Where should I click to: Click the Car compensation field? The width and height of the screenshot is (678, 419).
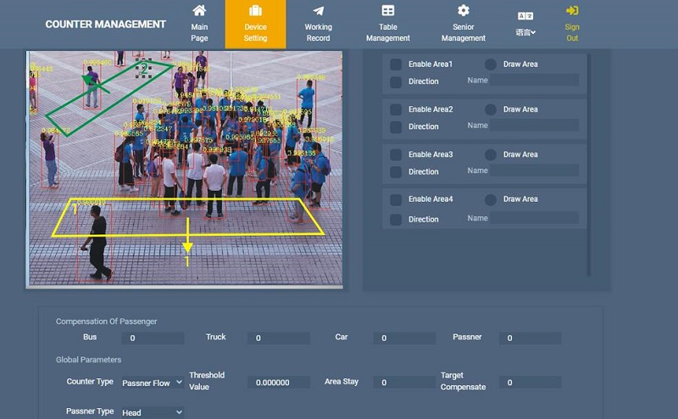[404, 338]
